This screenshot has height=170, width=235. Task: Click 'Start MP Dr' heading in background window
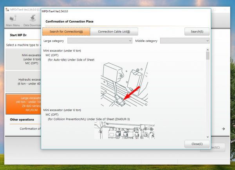tap(18, 35)
